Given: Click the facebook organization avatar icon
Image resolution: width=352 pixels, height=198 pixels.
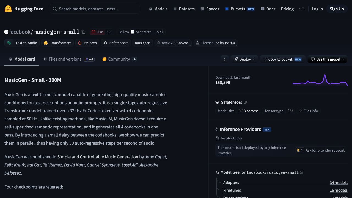Looking at the screenshot, I should tap(6, 32).
